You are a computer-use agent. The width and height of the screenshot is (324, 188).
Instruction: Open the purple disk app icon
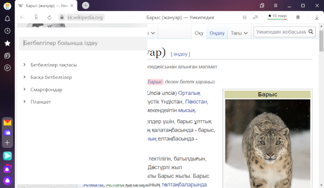pyautogui.click(x=7, y=133)
